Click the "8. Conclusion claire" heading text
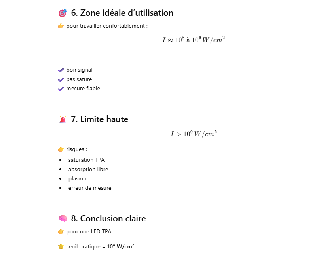The image size is (325, 261). [x=108, y=219]
